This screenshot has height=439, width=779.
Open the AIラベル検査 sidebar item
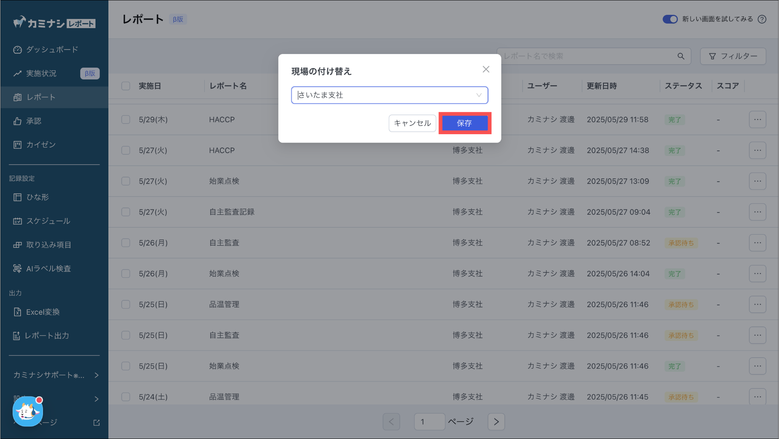pyautogui.click(x=48, y=269)
